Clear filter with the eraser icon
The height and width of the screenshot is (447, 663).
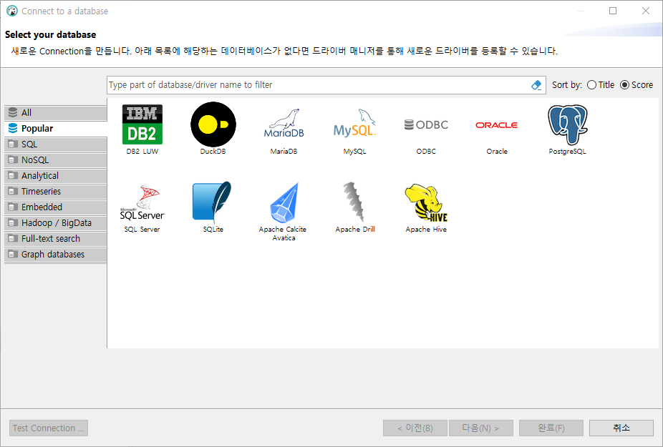pyautogui.click(x=536, y=85)
